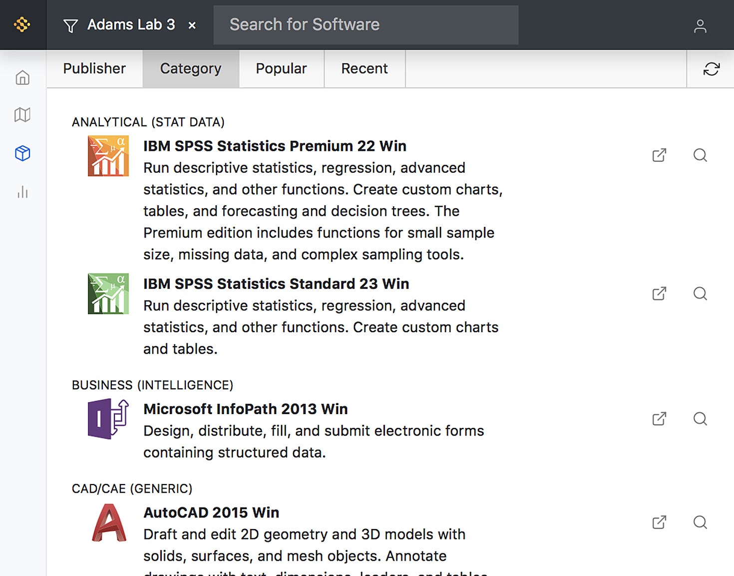Click magnifier icon for SPSS Standard 23
734x576 pixels.
(x=700, y=294)
